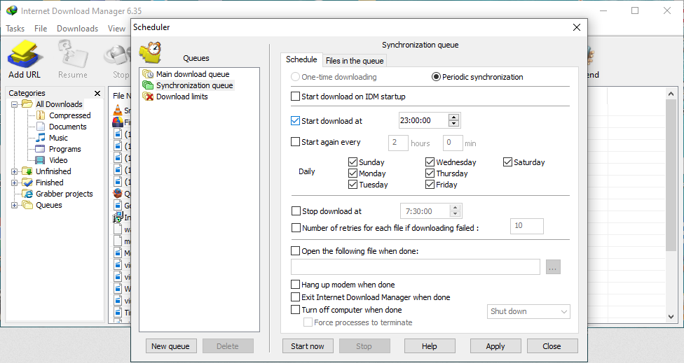Click the main window scrollbar up arrow
This screenshot has height=363, width=684.
pos(671,94)
